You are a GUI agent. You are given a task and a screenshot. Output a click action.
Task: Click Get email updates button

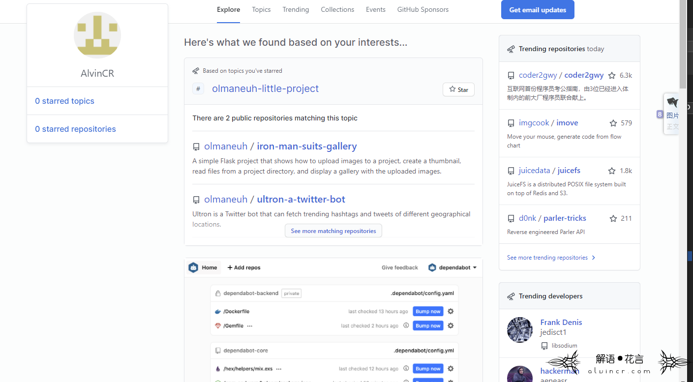[538, 10]
